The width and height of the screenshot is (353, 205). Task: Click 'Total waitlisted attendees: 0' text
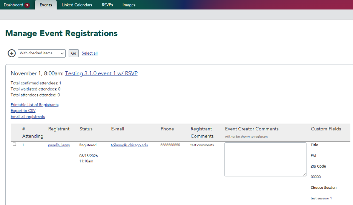(35, 89)
